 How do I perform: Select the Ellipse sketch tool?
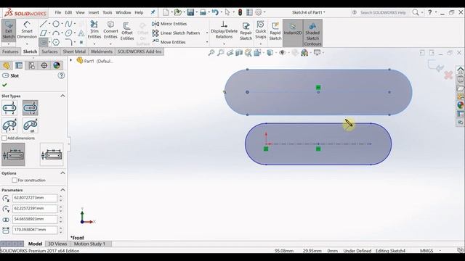click(68, 33)
